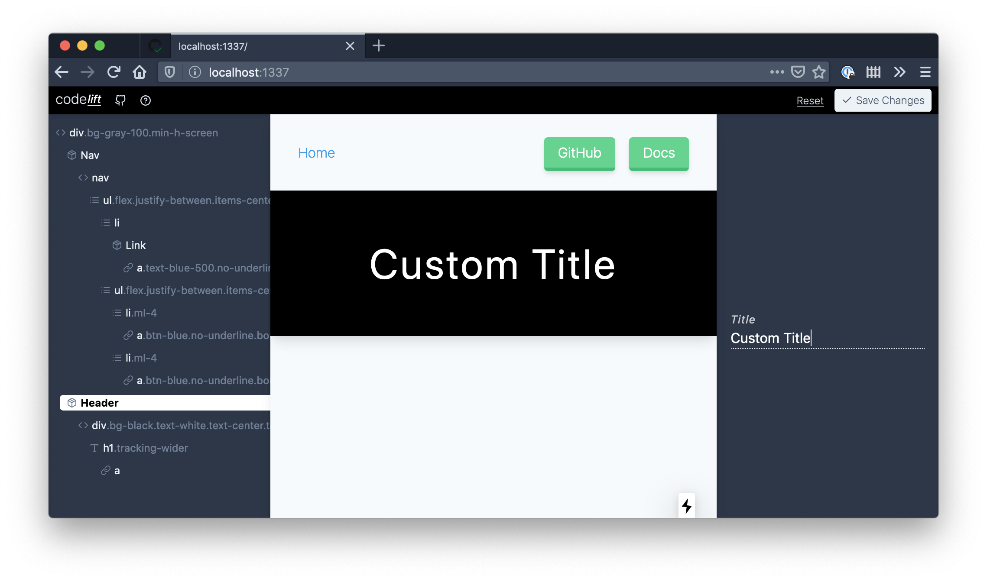
Task: Select the first a.btn-blue.no-underline tree row
Action: click(197, 335)
